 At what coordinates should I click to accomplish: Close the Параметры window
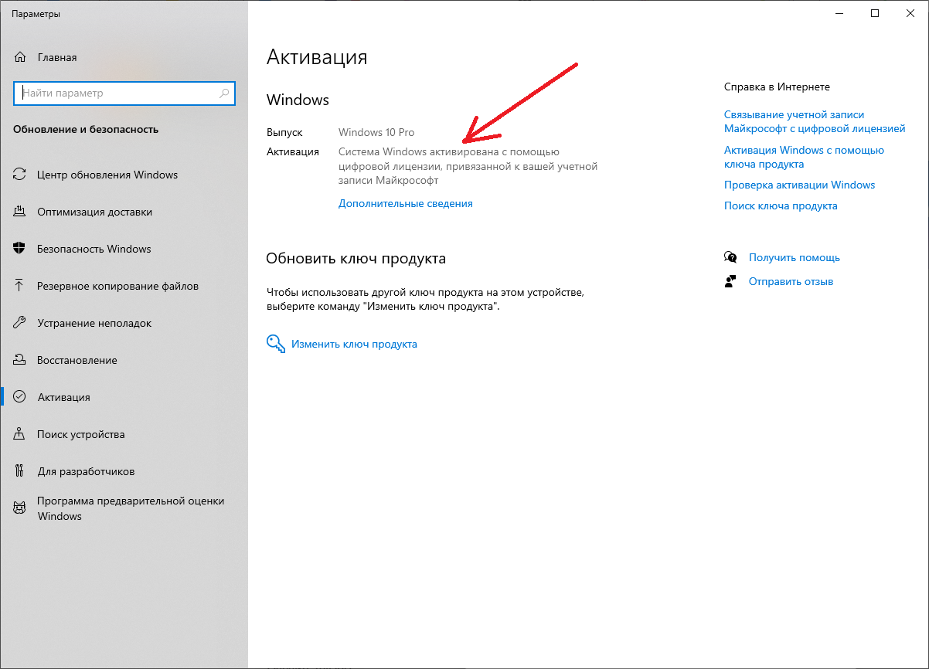(910, 13)
